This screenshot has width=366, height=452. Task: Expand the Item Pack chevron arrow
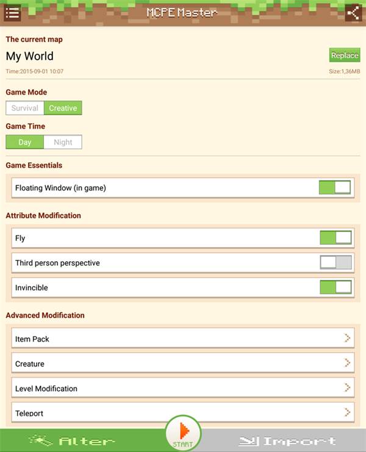click(347, 338)
